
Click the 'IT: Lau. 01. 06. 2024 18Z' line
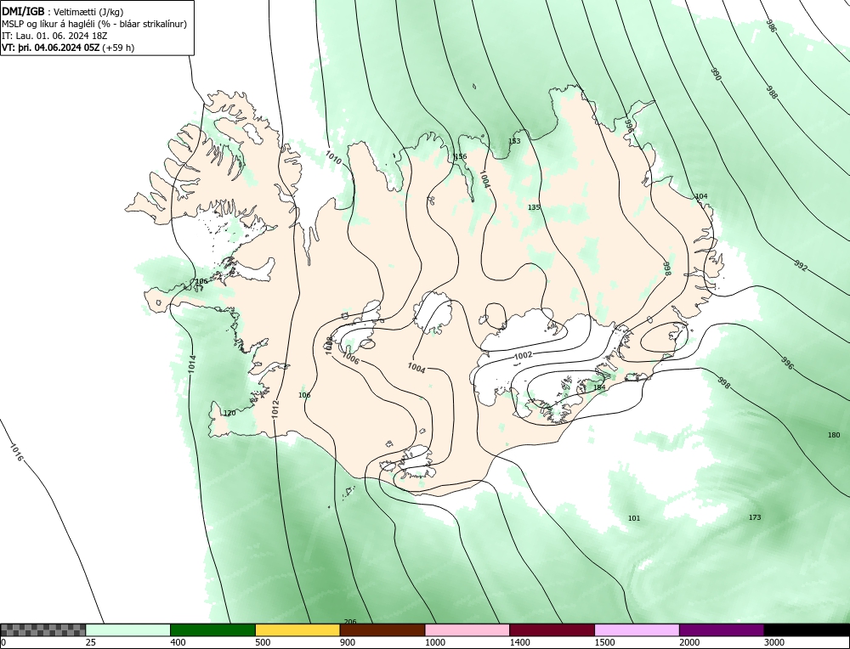pos(54,36)
